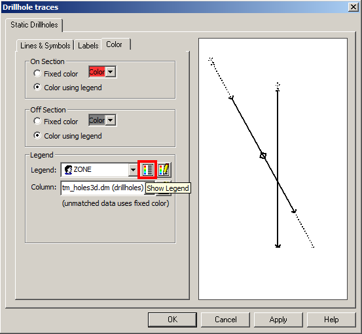The width and height of the screenshot is (362, 334).
Task: Select On Section Fixed color option
Action: tap(37, 73)
